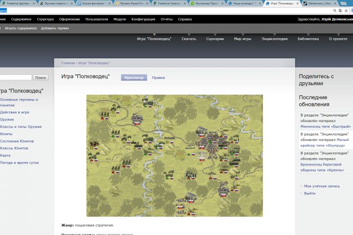Open 'Основные термины и понятия' sidebar link
The image size is (353, 235).
pyautogui.click(x=19, y=102)
